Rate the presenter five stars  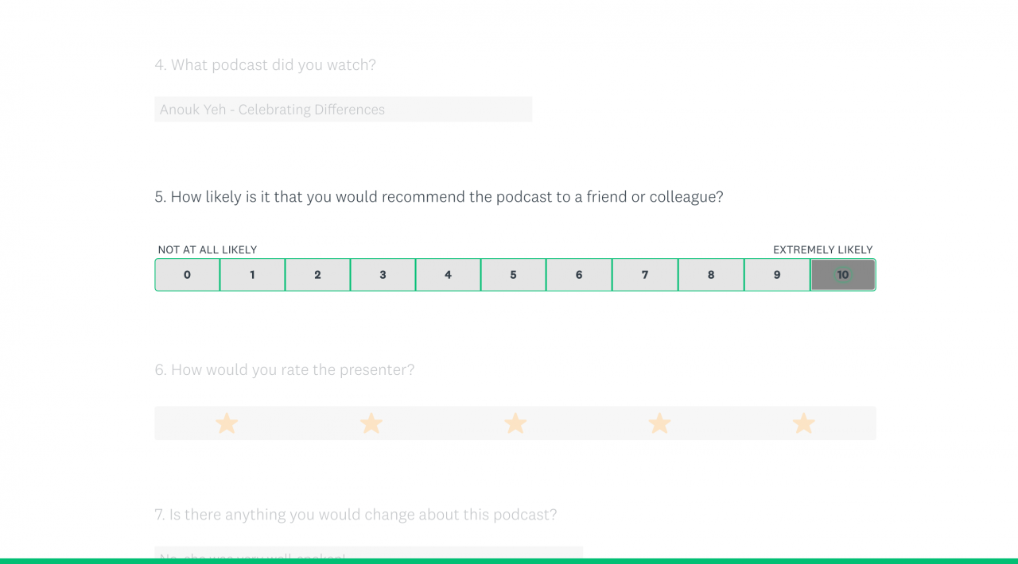[x=804, y=423]
